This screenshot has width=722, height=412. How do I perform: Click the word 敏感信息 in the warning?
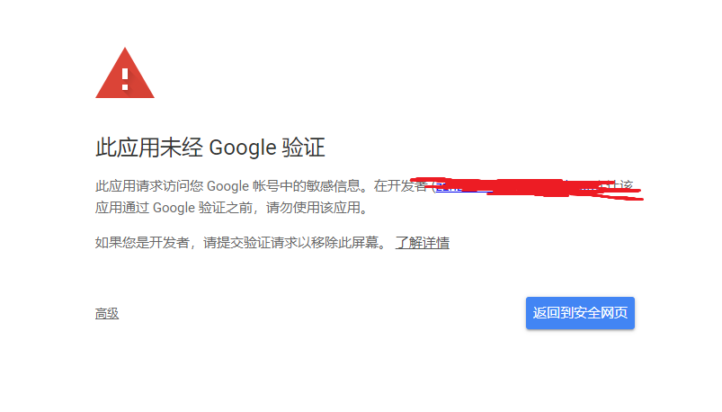point(334,186)
